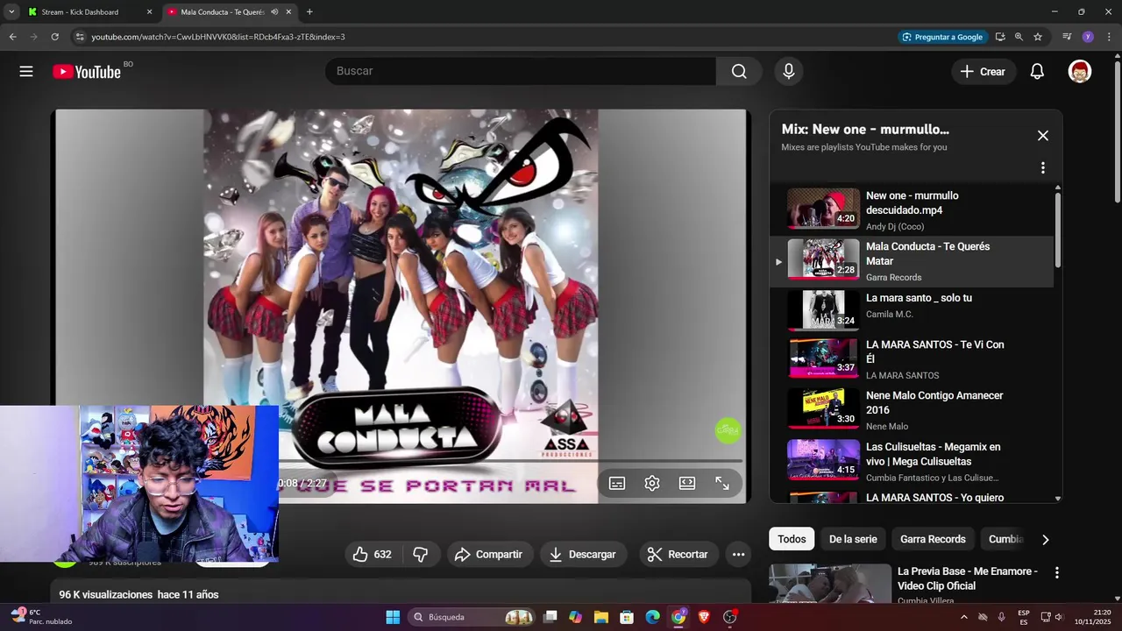Start voice search with the microphone icon
The height and width of the screenshot is (631, 1122).
click(x=789, y=71)
